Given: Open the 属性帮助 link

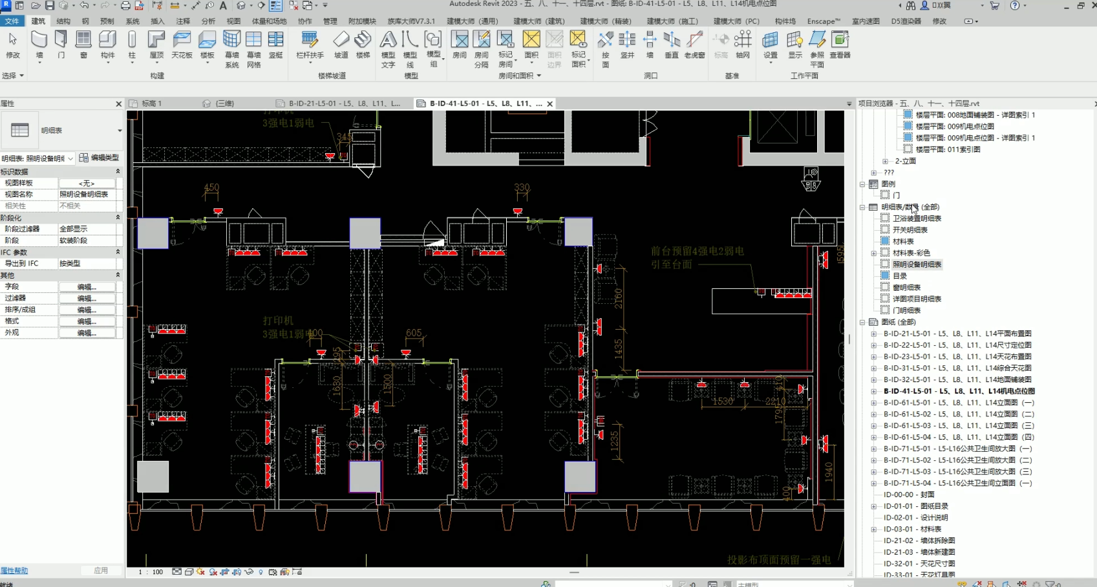Looking at the screenshot, I should [14, 570].
